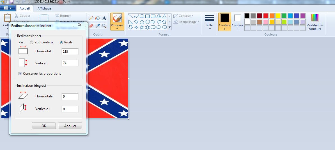The width and height of the screenshot is (335, 150).
Task: Uncheck Conserver les proportions checkbox
Action: coord(20,74)
